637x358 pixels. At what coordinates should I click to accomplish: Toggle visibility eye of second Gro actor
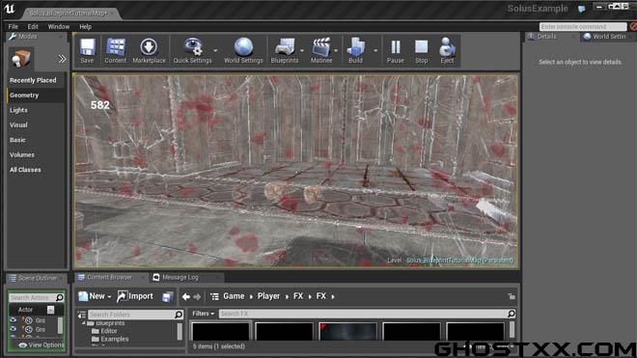coord(13,329)
